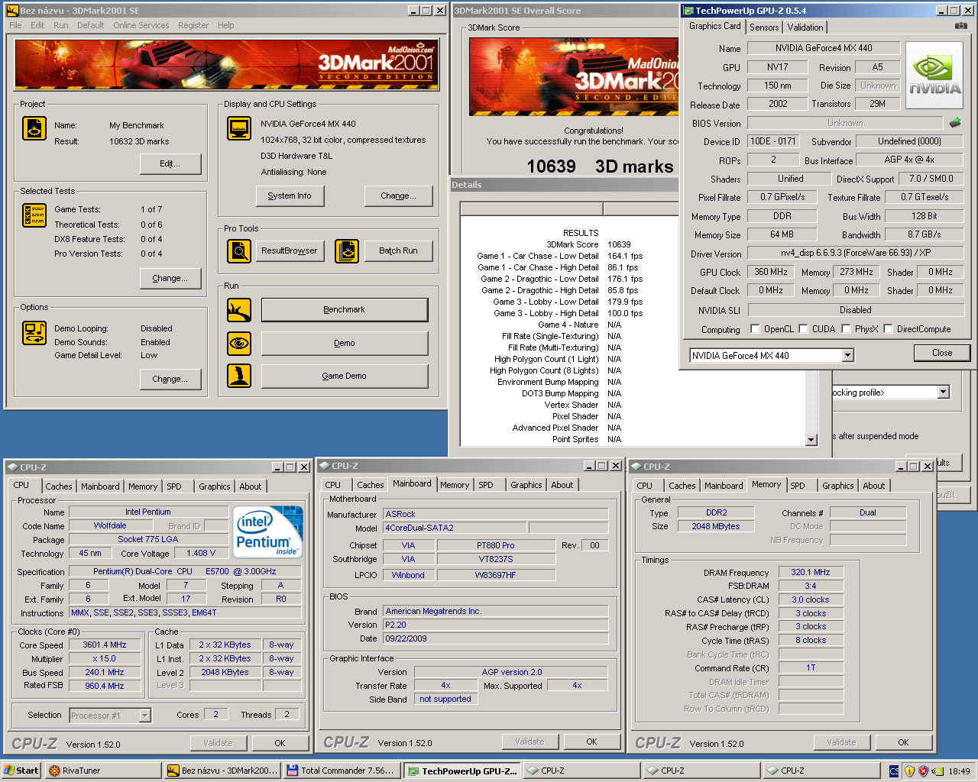Click the motherboard model 4CoreDual-SATA2
This screenshot has height=782, width=978.
[x=455, y=528]
